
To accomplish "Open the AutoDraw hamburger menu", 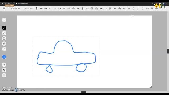I will 4,8.
